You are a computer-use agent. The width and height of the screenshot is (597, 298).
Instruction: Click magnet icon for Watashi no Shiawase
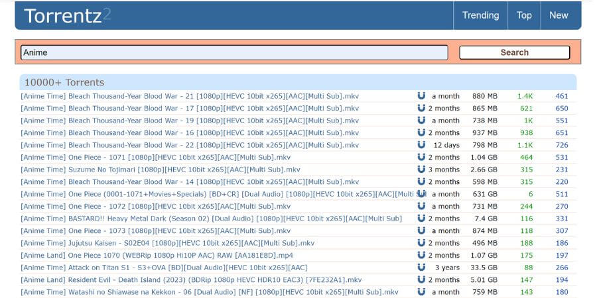pyautogui.click(x=421, y=292)
